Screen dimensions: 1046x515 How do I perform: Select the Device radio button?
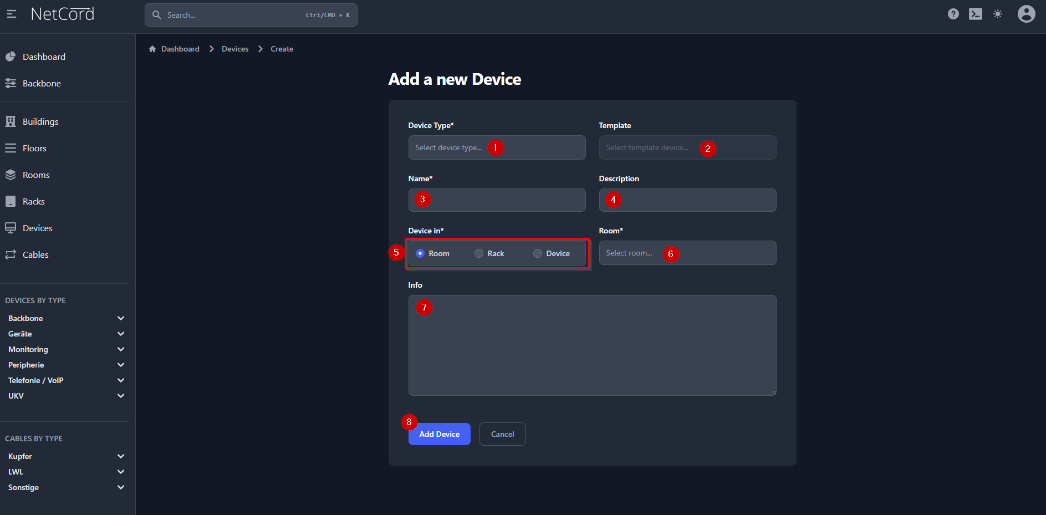[538, 253]
